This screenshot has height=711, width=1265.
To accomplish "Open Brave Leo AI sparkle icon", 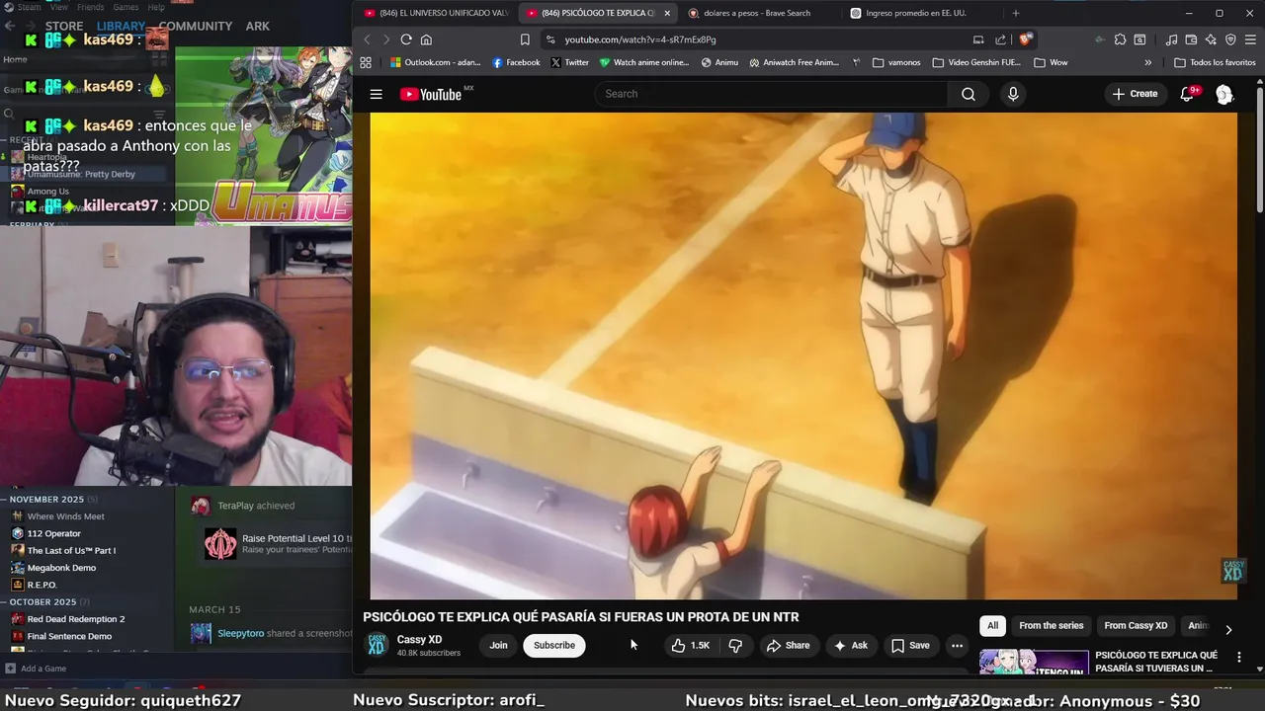I will (1211, 39).
